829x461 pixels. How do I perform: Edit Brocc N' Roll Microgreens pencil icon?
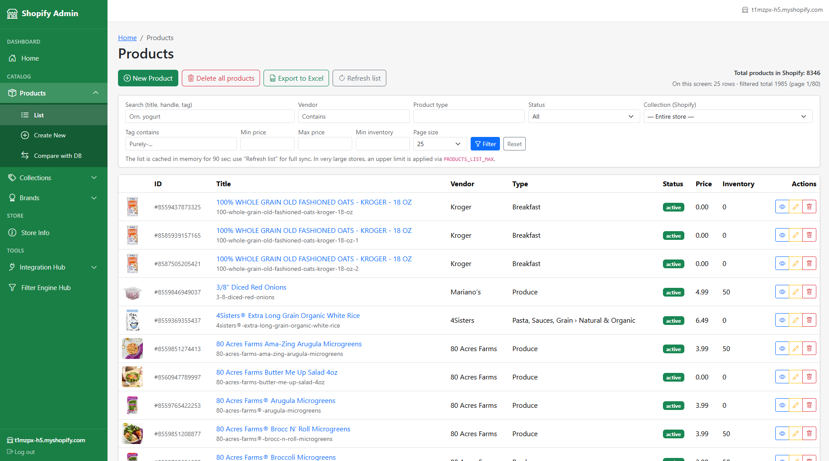point(796,434)
